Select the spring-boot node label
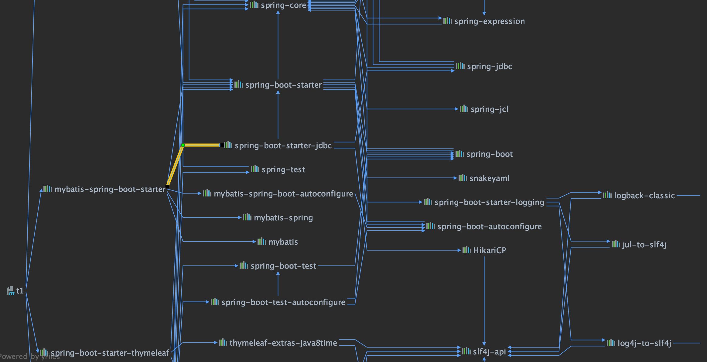 click(489, 154)
